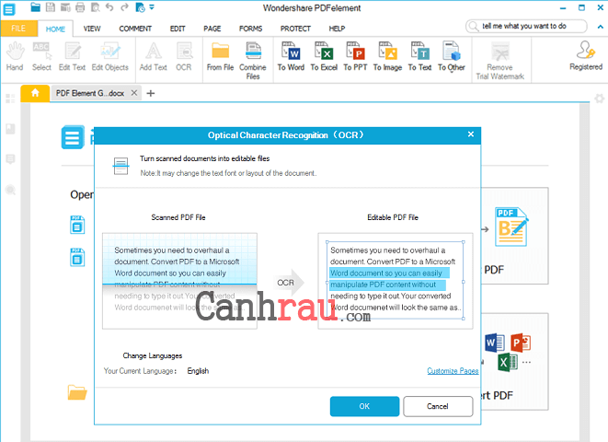Switch to the EDIT ribbon tab
This screenshot has width=608, height=442.
(178, 29)
